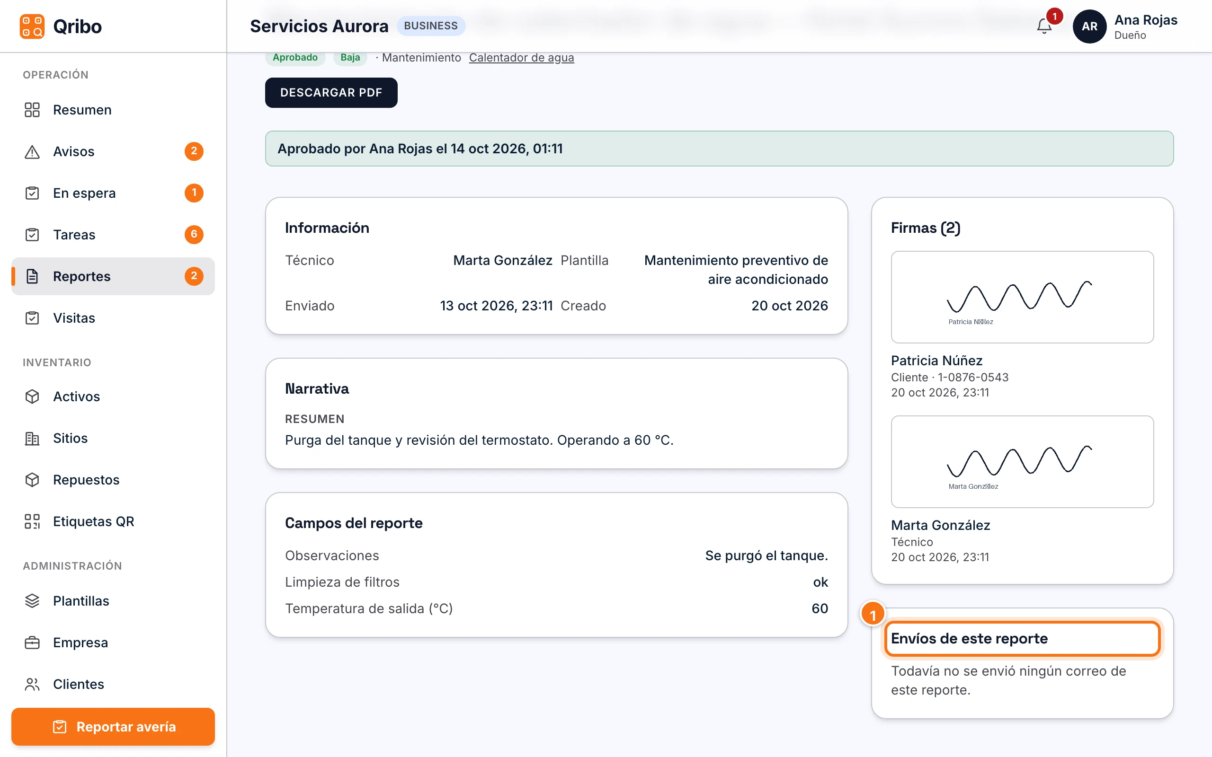The image size is (1212, 757).
Task: Click the Reportes document icon
Action: click(32, 276)
